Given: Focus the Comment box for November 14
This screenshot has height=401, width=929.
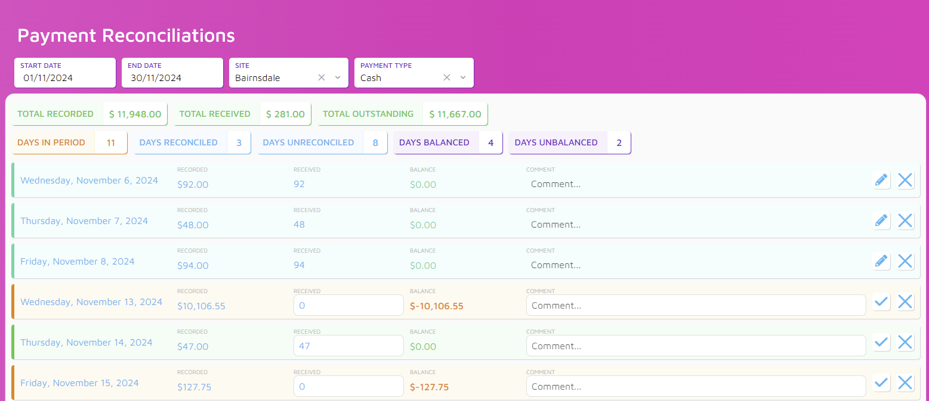Looking at the screenshot, I should (695, 346).
